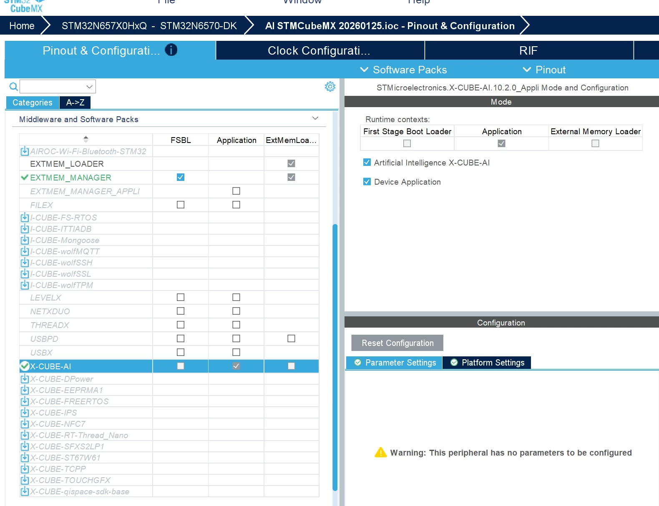Viewport: 659px width, 506px height.
Task: Click download icon for I-CUBE-ITTIADB
Action: click(x=25, y=228)
